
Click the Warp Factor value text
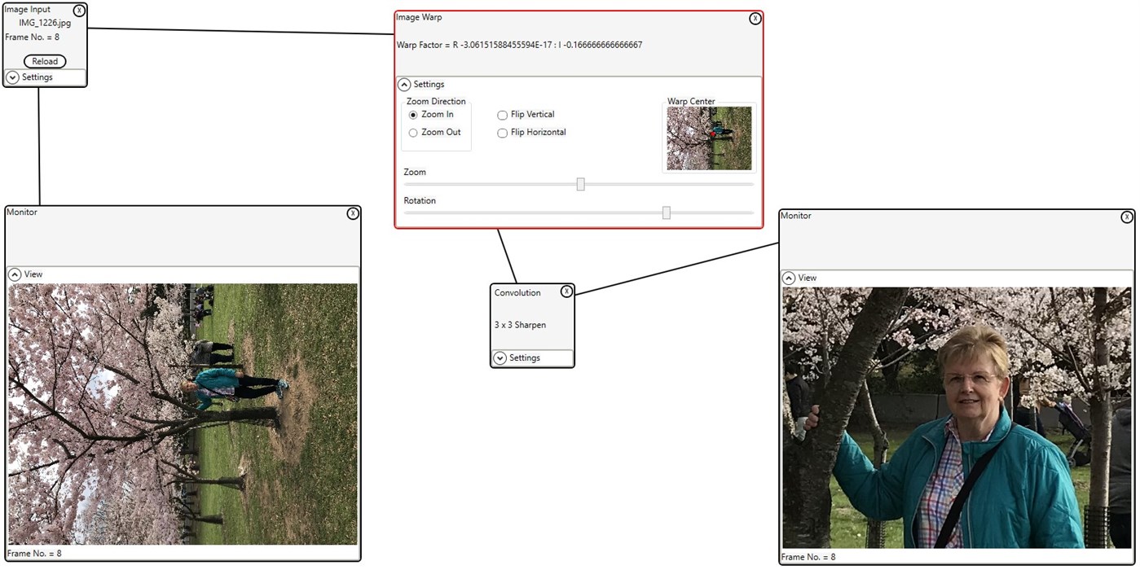519,45
